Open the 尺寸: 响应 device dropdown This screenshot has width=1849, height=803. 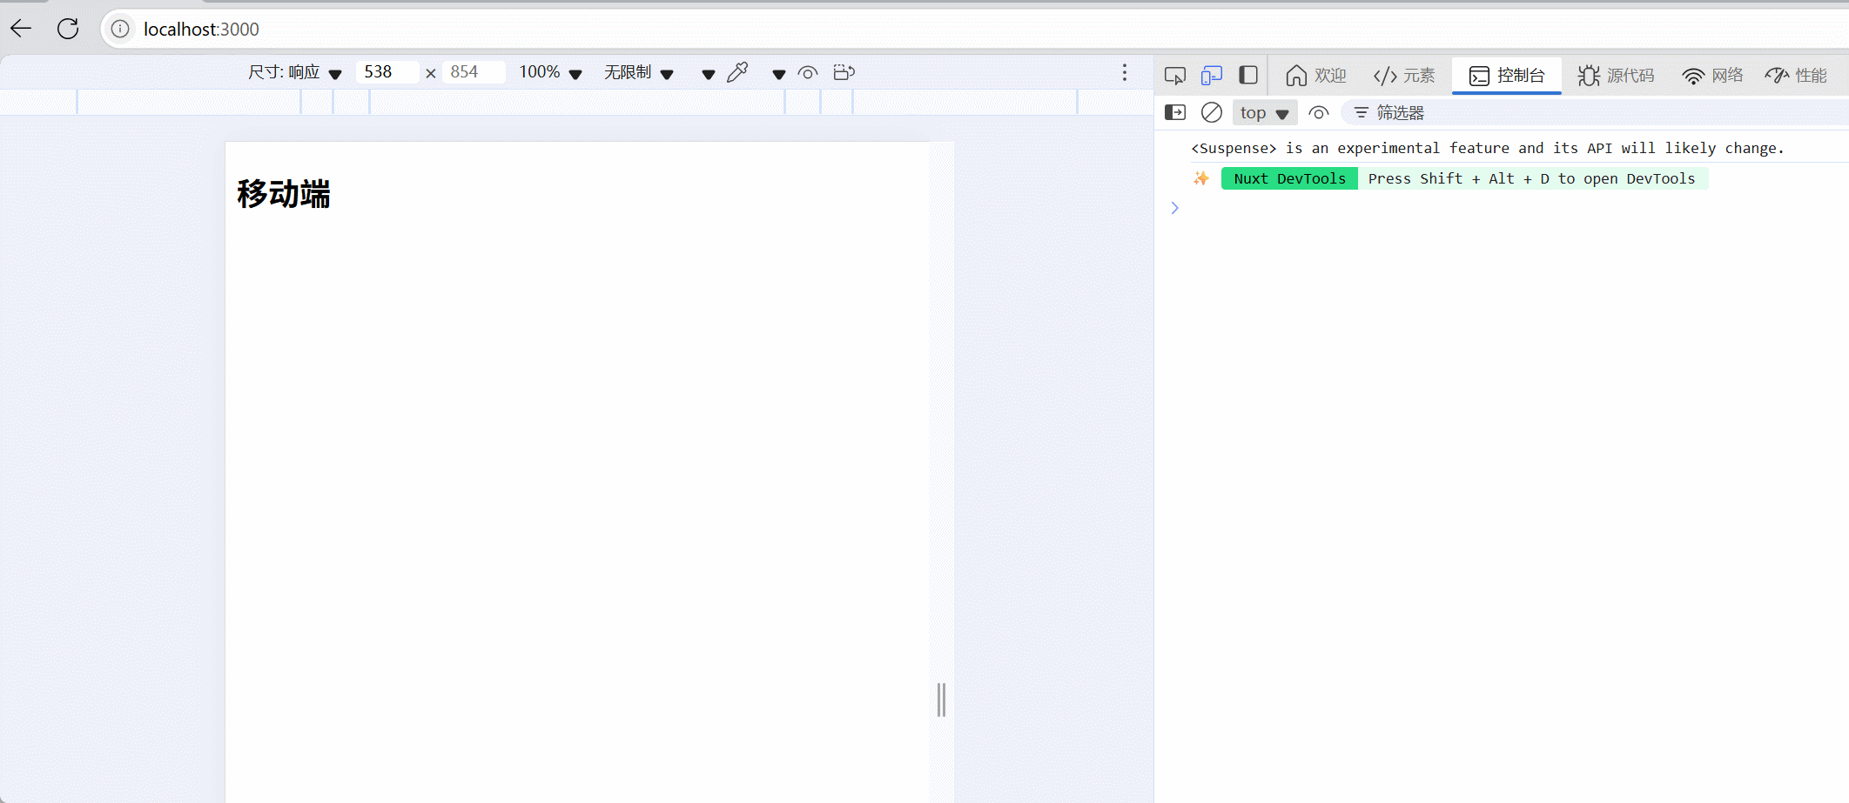tap(295, 72)
